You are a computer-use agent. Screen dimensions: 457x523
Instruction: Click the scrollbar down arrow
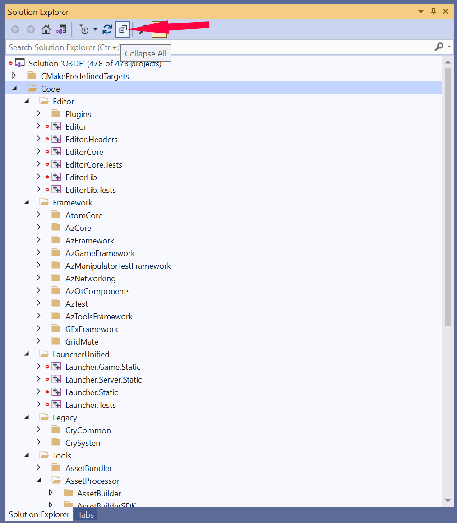pos(448,501)
